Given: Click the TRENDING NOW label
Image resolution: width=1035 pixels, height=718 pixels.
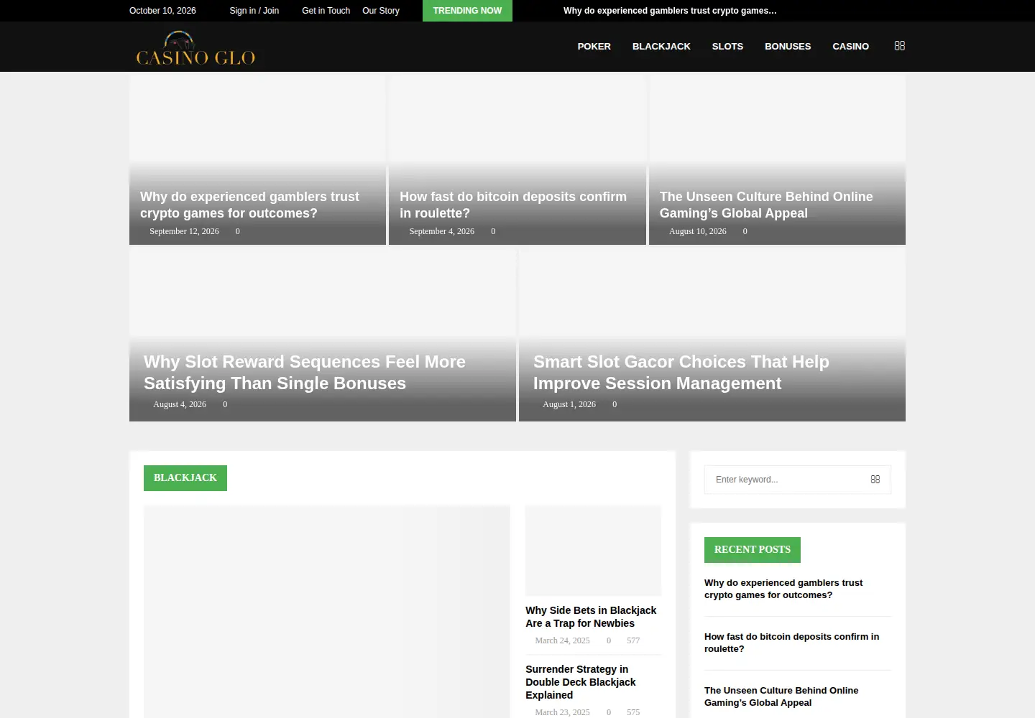Looking at the screenshot, I should tap(467, 11).
